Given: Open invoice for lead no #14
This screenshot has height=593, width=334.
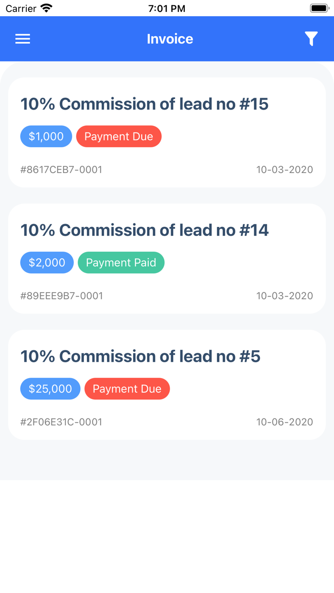Looking at the screenshot, I should pyautogui.click(x=144, y=230).
